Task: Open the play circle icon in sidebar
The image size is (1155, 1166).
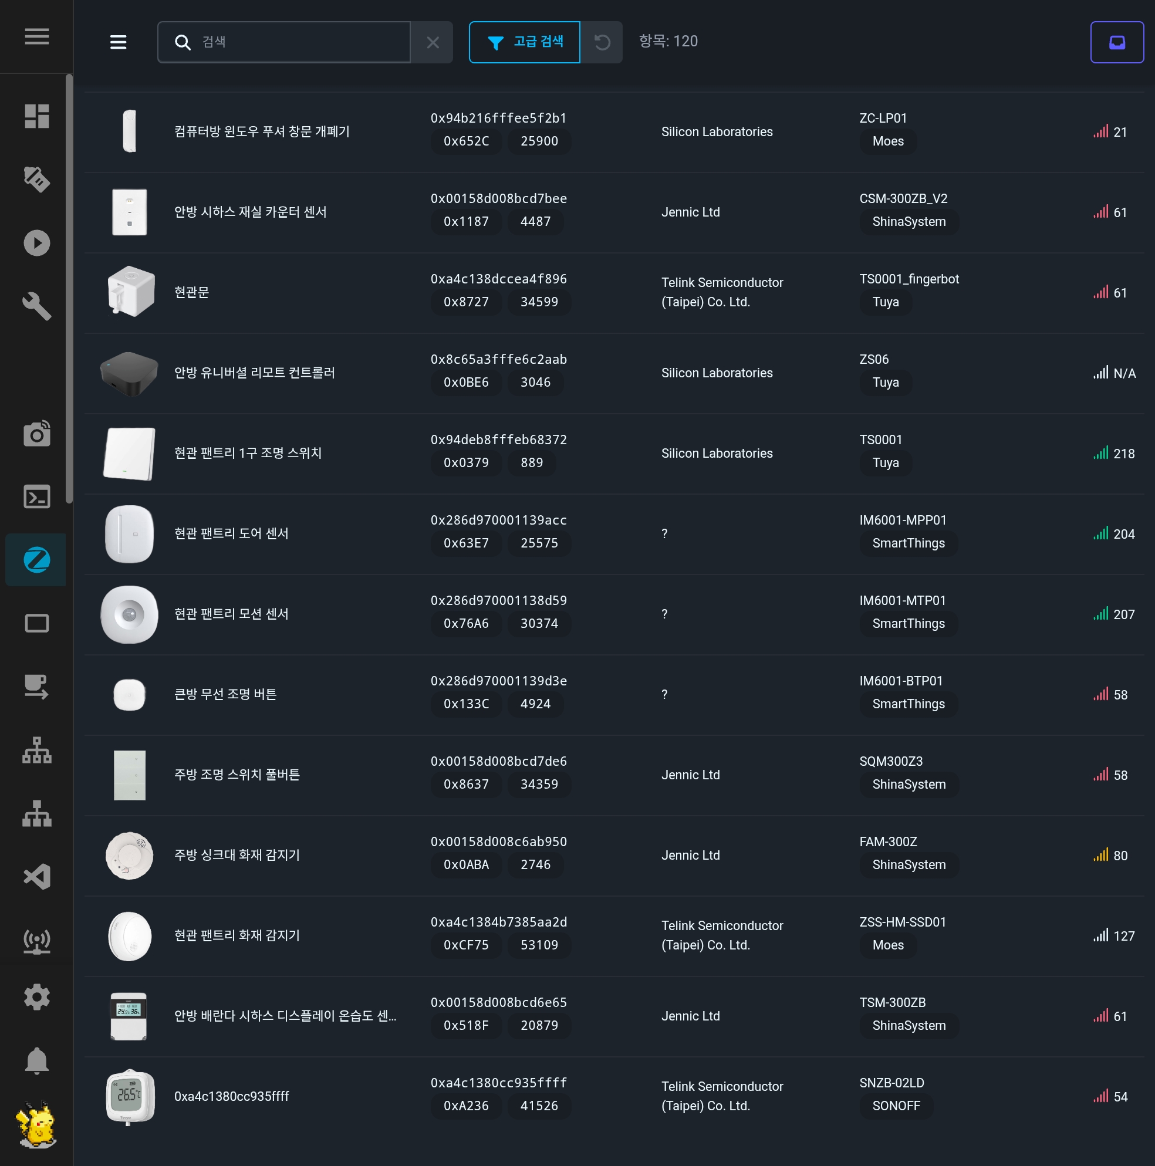Action: pyautogui.click(x=37, y=243)
